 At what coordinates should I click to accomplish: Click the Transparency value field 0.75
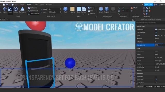(158, 45)
